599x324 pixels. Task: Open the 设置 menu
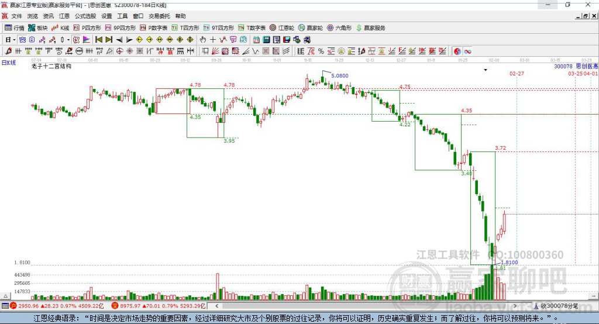click(x=106, y=16)
